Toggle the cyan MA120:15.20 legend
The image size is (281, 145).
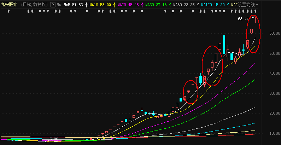(x=213, y=5)
